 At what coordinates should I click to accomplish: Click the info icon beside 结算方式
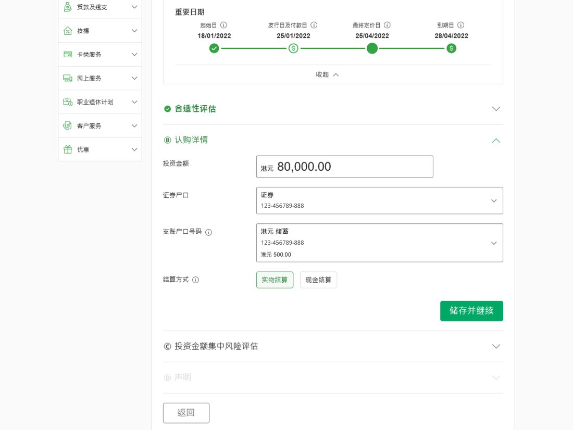pos(196,280)
